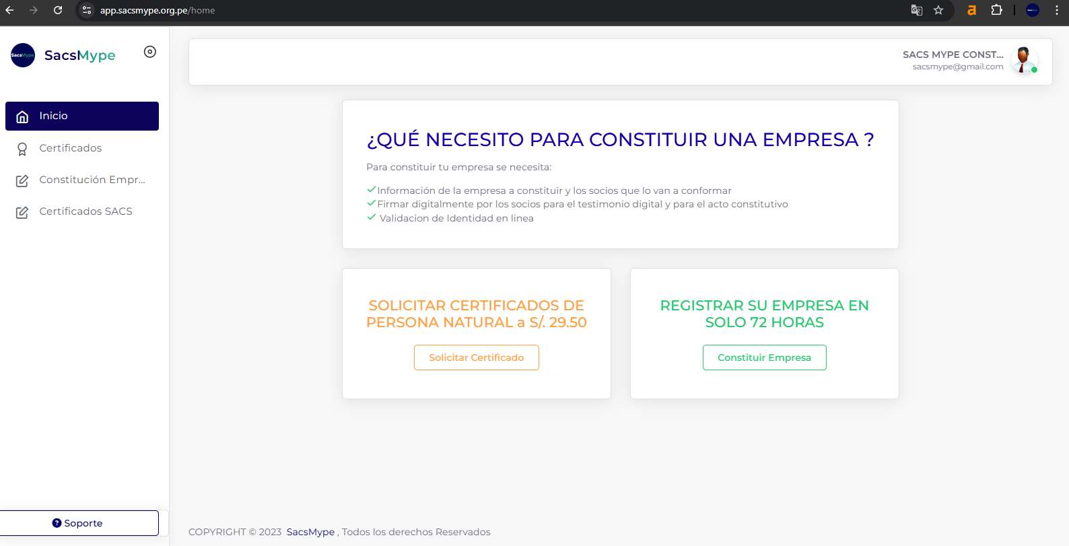The width and height of the screenshot is (1069, 546).
Task: Open the user profile avatar menu
Action: [x=1024, y=61]
